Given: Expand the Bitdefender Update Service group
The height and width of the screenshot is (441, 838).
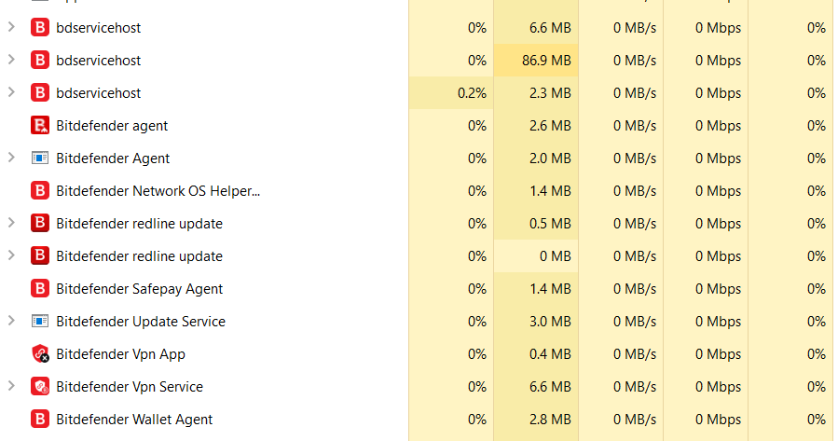Looking at the screenshot, I should (x=11, y=322).
